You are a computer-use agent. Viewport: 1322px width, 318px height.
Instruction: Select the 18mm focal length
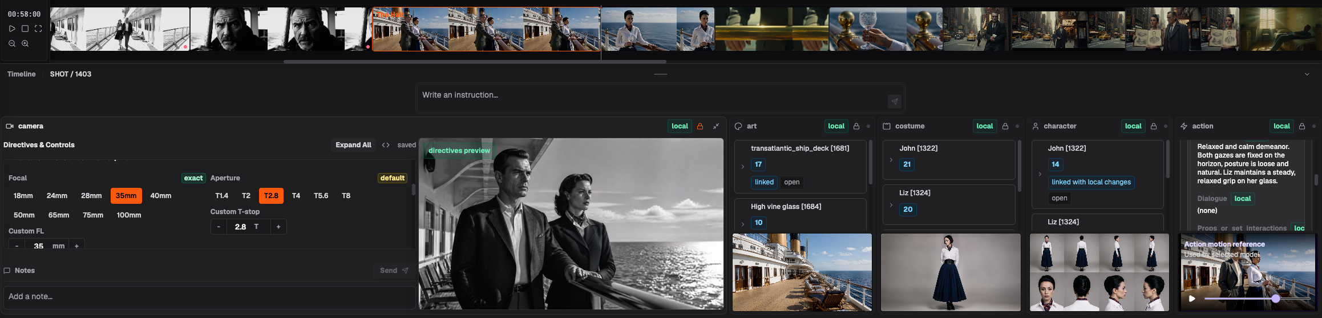point(23,196)
